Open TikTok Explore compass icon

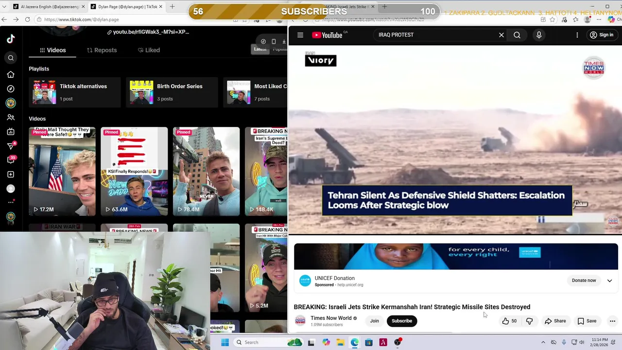[11, 89]
